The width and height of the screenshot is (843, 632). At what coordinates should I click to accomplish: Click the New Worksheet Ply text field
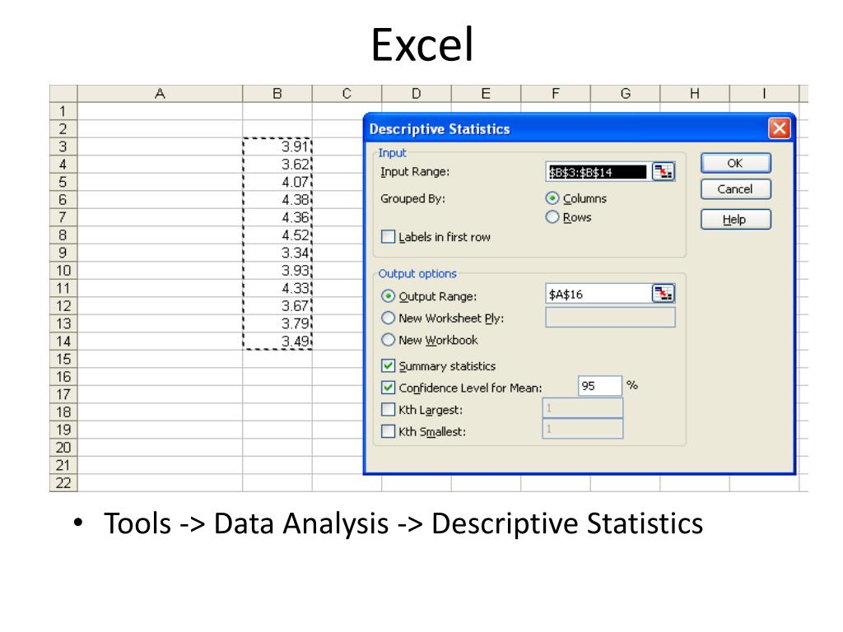pos(610,317)
